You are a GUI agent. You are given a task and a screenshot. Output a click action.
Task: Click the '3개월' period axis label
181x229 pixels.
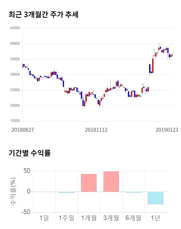point(111,218)
